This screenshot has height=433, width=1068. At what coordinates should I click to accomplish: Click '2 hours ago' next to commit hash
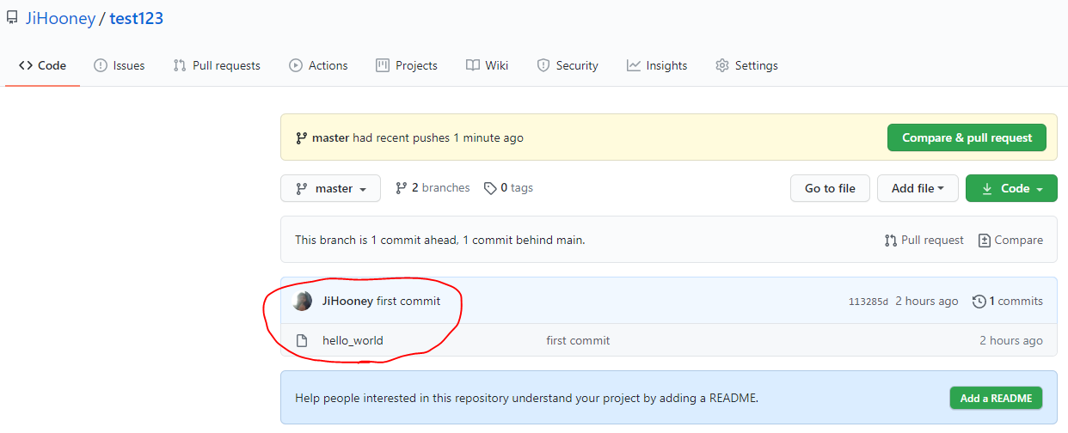[927, 301]
